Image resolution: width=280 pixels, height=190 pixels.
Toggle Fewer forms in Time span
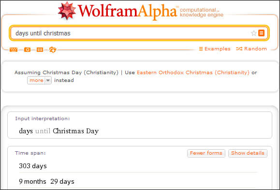[x=206, y=153]
